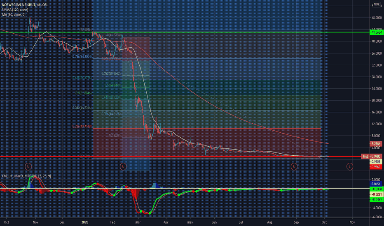Click the 0.786(34.1004) Fibonacci level label
Viewport: 384px width, 226px height.
(x=82, y=56)
